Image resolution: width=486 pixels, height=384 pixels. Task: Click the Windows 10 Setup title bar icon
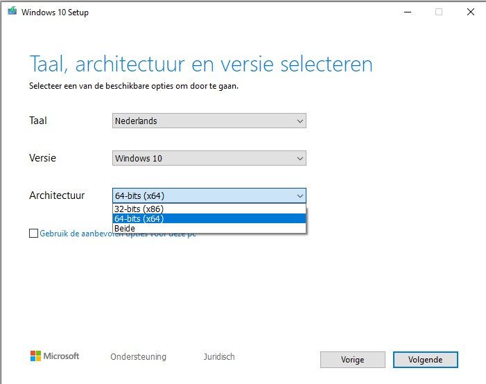(12, 12)
